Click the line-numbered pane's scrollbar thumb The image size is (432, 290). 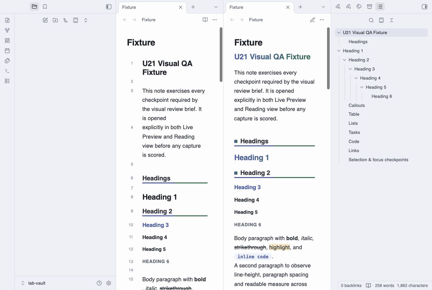(221, 55)
